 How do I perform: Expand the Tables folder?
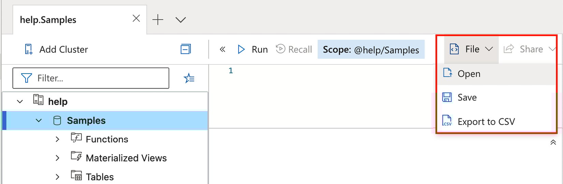click(x=57, y=177)
